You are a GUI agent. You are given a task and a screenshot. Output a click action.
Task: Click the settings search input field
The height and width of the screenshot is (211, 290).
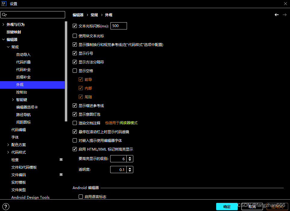[x=33, y=15]
